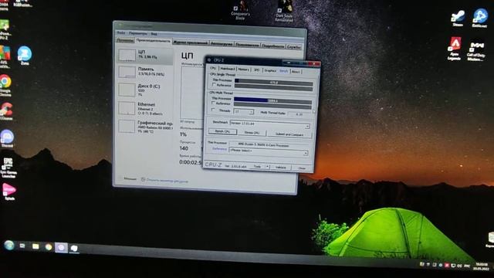
Task: Select the Память item in Task Manager sidebar
Action: coord(145,72)
